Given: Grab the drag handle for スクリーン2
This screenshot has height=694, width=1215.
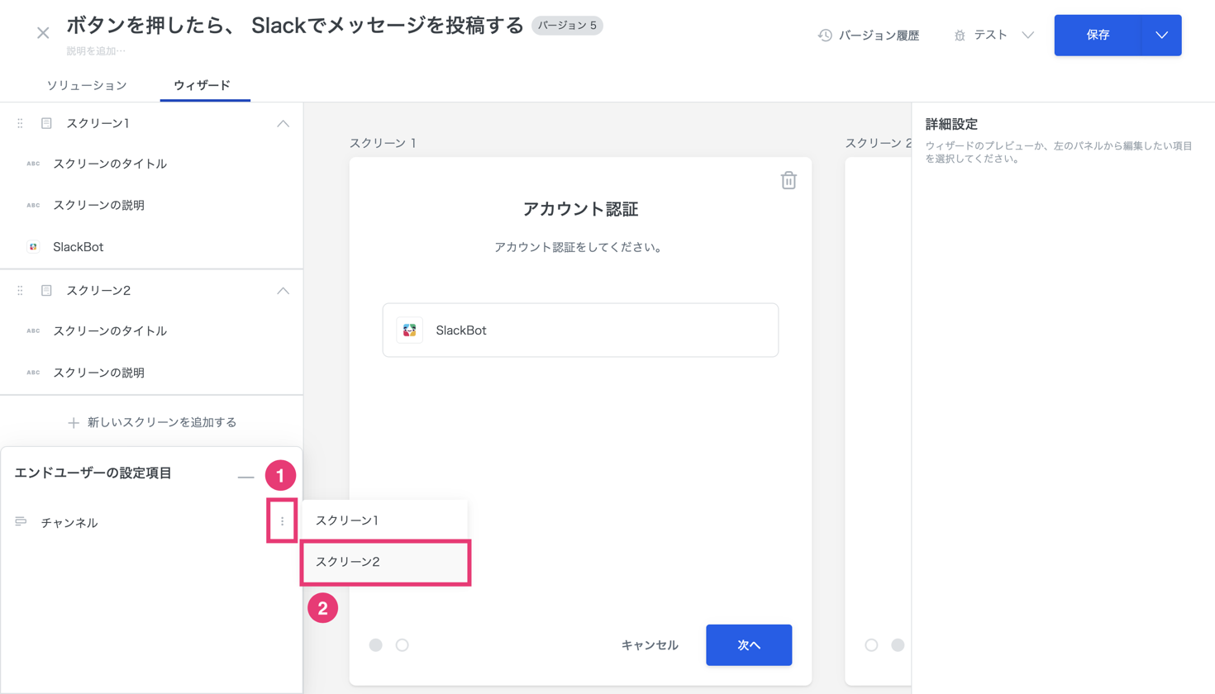Looking at the screenshot, I should point(20,291).
